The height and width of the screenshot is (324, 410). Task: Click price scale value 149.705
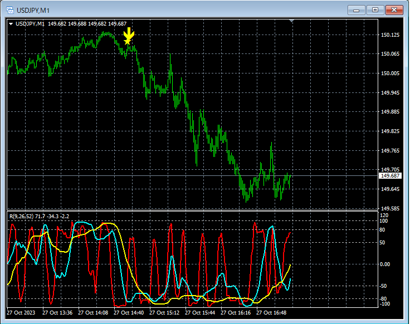coord(390,170)
